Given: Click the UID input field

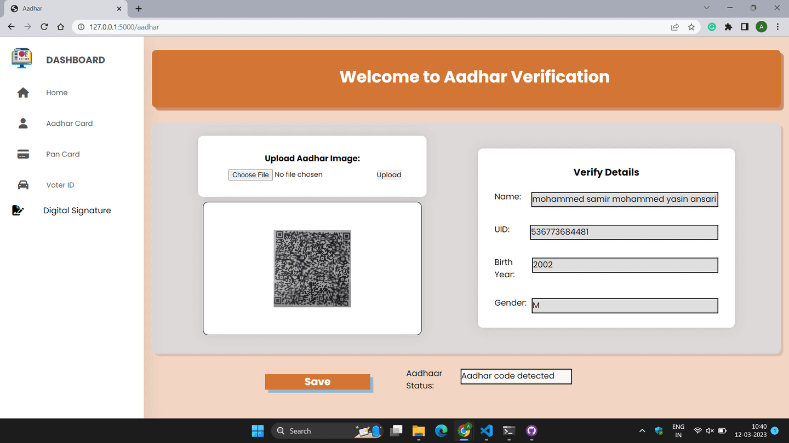Looking at the screenshot, I should (624, 232).
